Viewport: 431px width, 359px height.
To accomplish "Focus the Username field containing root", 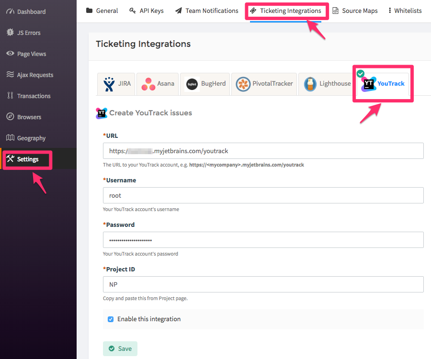I will [263, 195].
